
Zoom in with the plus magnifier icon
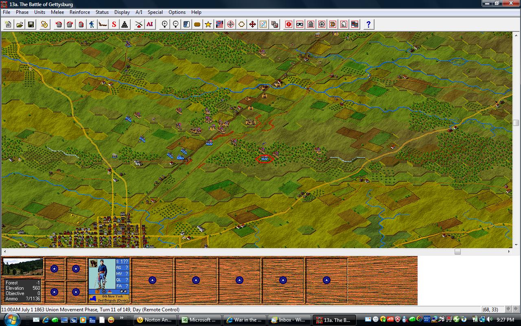pyautogui.click(x=164, y=24)
